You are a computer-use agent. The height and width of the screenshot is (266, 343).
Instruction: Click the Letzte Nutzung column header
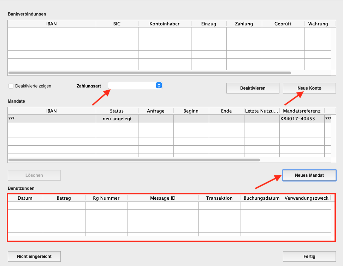coord(261,111)
